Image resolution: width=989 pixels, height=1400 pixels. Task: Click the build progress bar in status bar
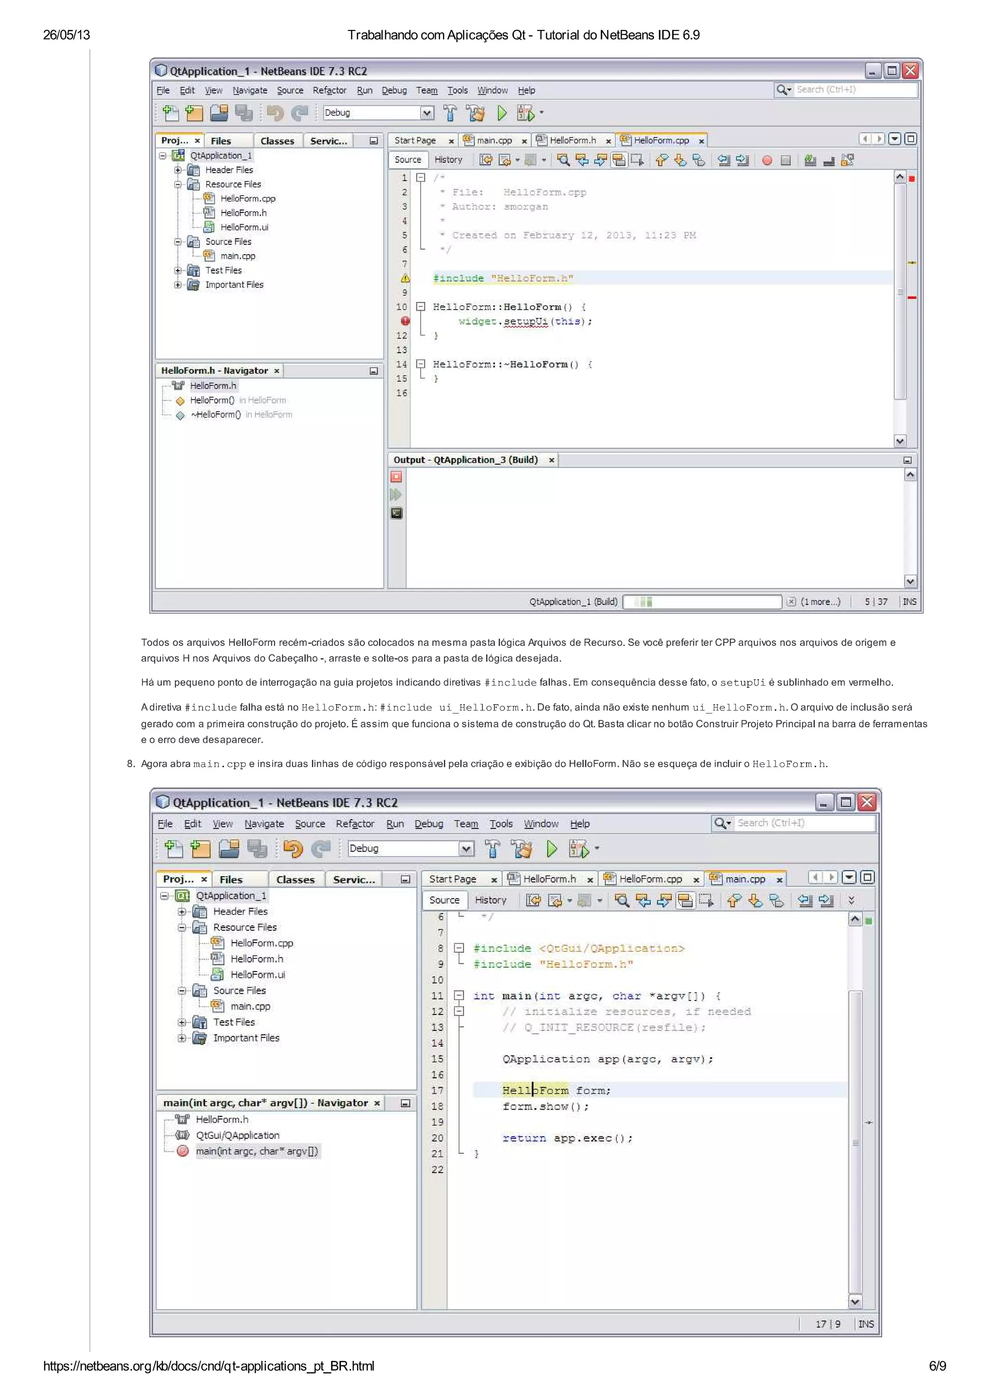[x=702, y=602]
